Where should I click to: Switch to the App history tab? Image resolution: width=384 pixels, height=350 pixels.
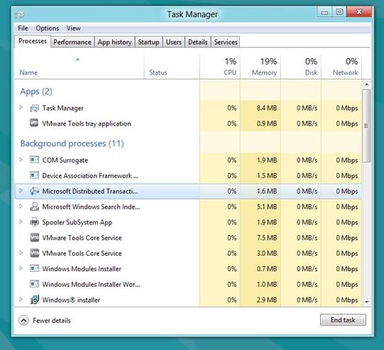coord(114,42)
